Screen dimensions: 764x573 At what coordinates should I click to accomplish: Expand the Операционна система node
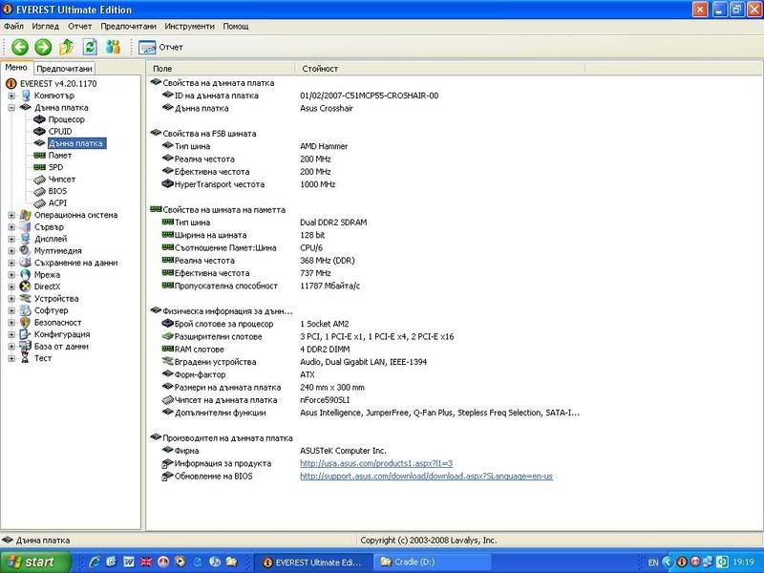11,215
